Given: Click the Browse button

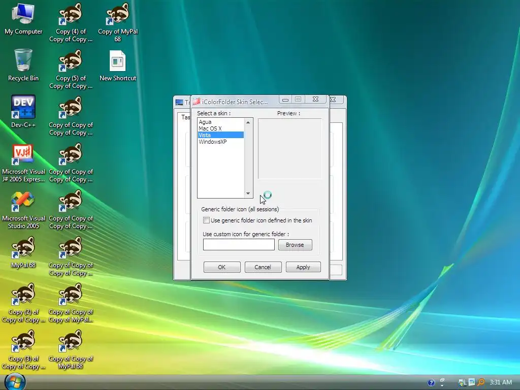Looking at the screenshot, I should (295, 245).
